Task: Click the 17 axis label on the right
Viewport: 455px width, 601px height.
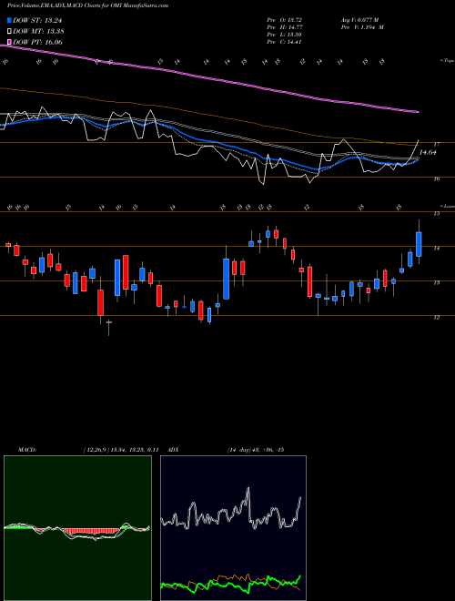Action: [436, 145]
